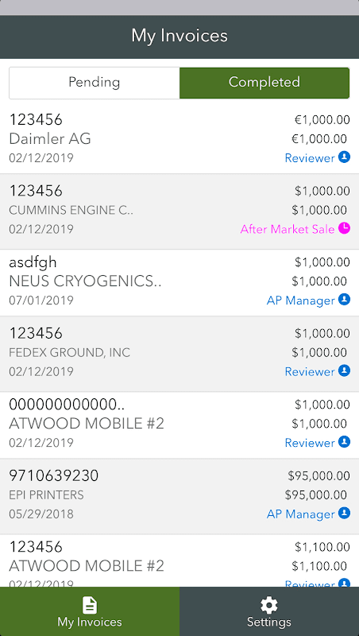The width and height of the screenshot is (359, 636).
Task: Open the CUMMINS ENGINE invoice entry
Action: (179, 211)
